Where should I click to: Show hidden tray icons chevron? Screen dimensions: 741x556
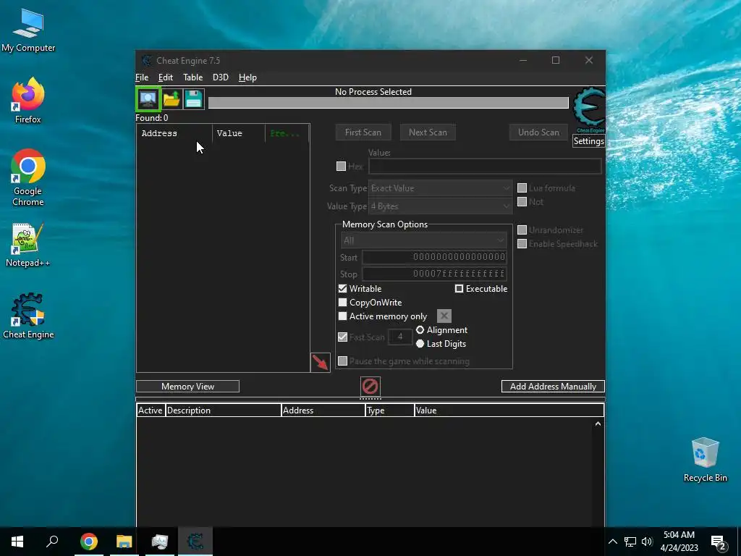coord(612,542)
